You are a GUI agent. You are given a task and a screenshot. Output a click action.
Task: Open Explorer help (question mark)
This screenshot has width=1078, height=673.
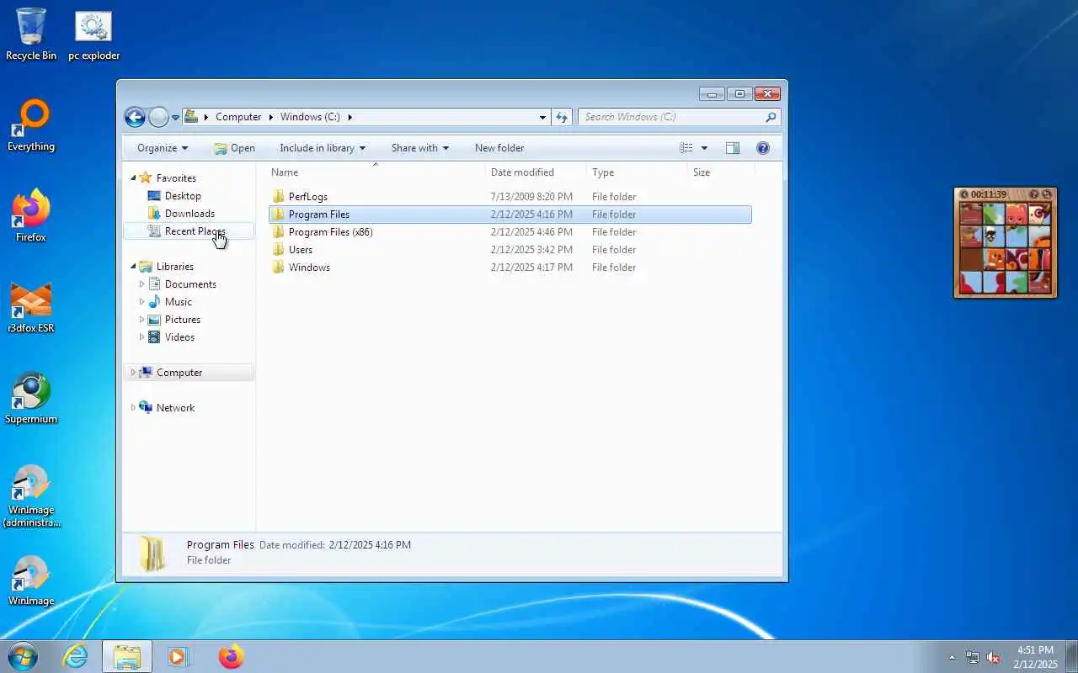tap(763, 148)
